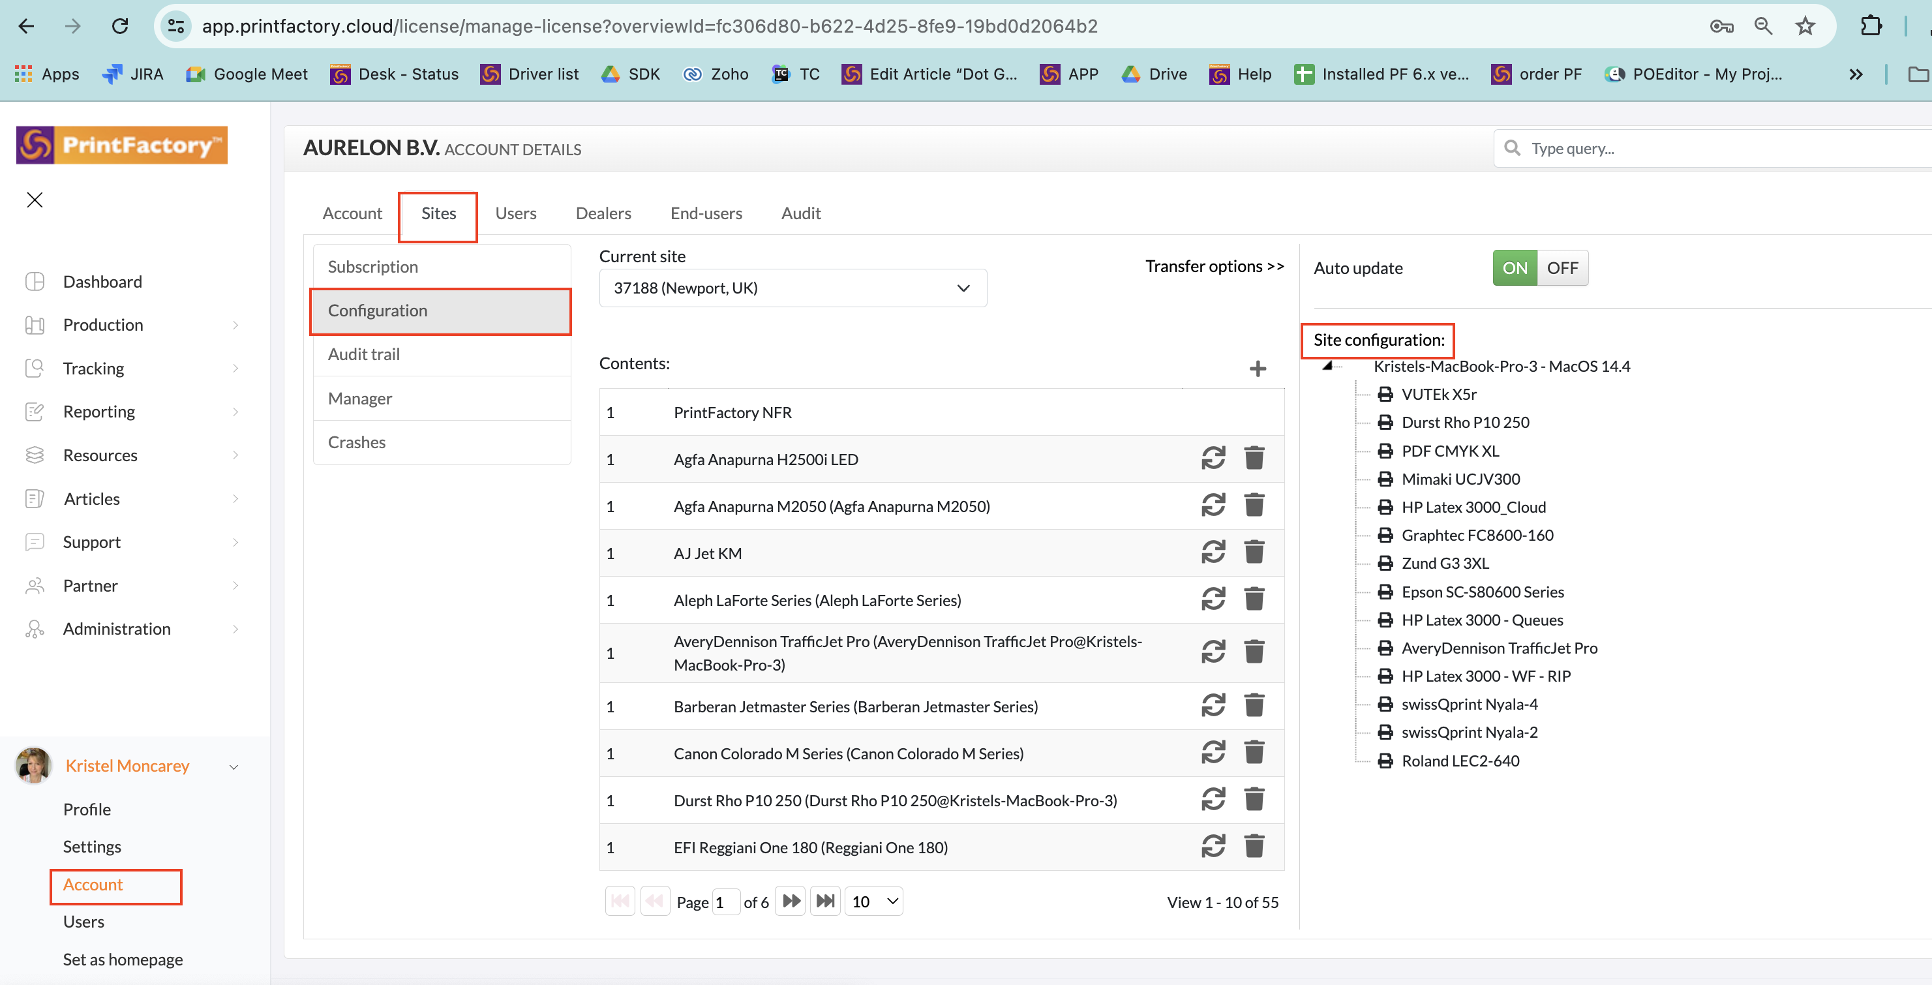Image resolution: width=1932 pixels, height=985 pixels.
Task: Bookmark this page with the star icon
Action: 1805,26
